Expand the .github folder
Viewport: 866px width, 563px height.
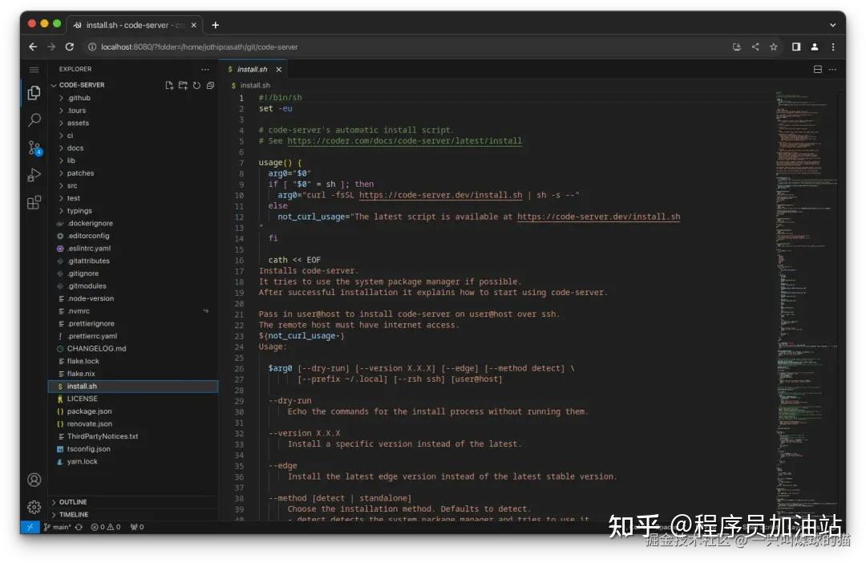[x=79, y=98]
